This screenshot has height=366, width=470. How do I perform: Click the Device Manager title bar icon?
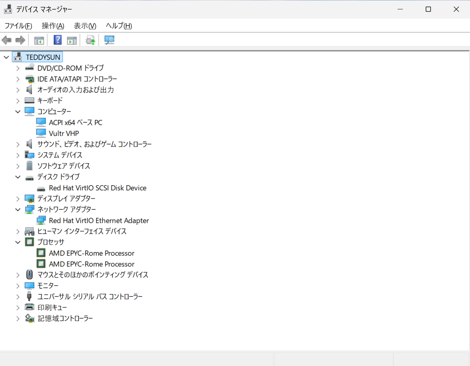pyautogui.click(x=8, y=9)
